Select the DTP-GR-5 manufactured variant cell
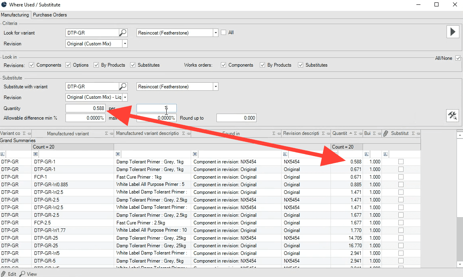This screenshot has width=463, height=277. [73, 261]
